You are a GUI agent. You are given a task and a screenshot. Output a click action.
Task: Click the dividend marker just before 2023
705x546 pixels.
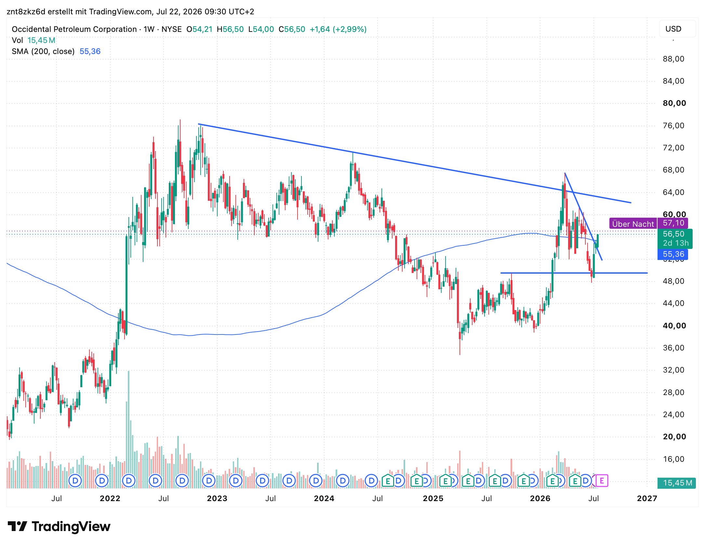[209, 480]
